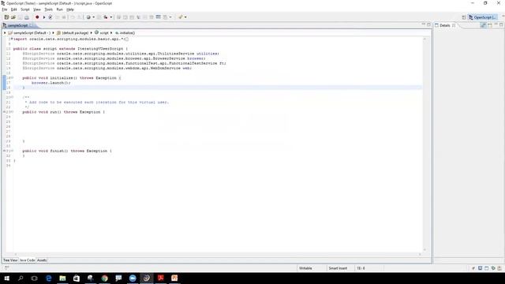Click the green icon in bottom-right status bar
Screen dimensions: 505x284
tap(493, 268)
